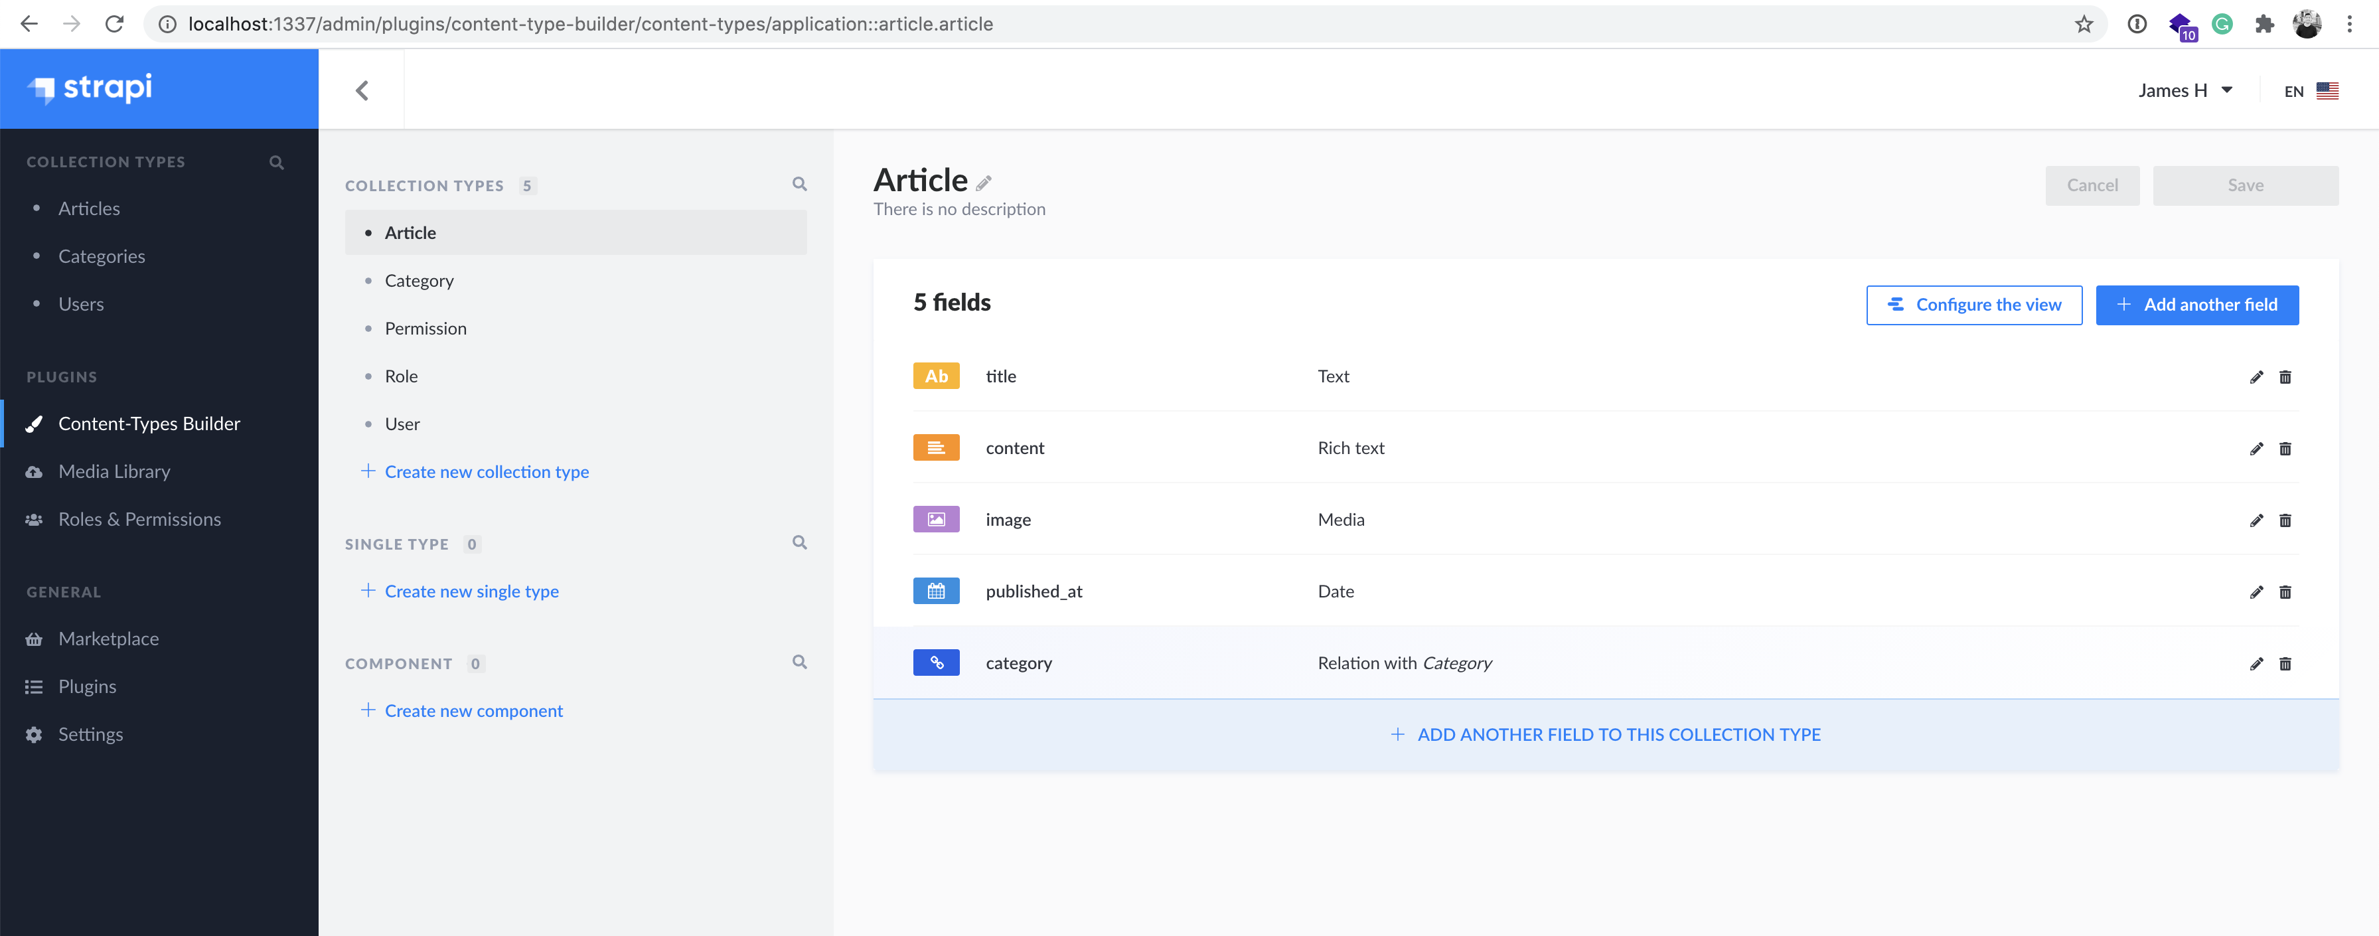Image resolution: width=2379 pixels, height=936 pixels.
Task: Navigate to Categories in the sidebar
Action: tap(102, 256)
